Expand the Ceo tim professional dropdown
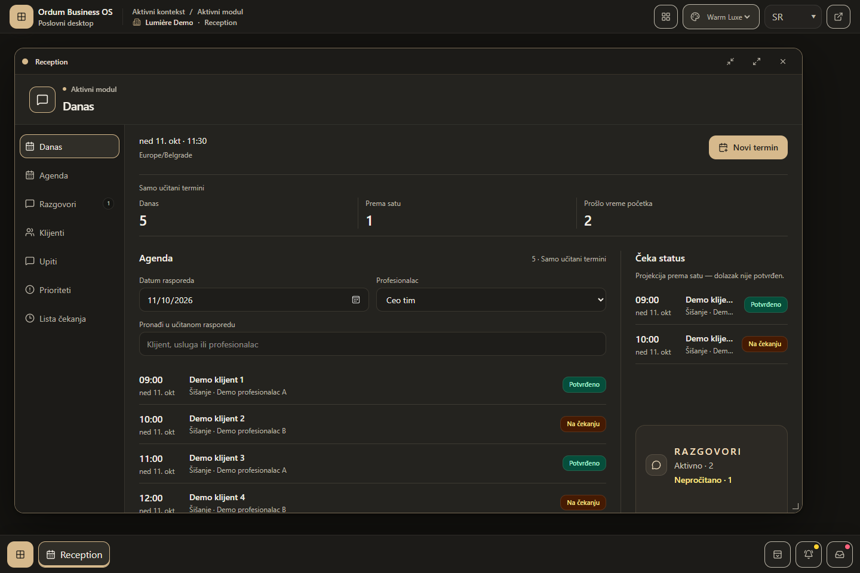This screenshot has height=573, width=860. coord(491,300)
